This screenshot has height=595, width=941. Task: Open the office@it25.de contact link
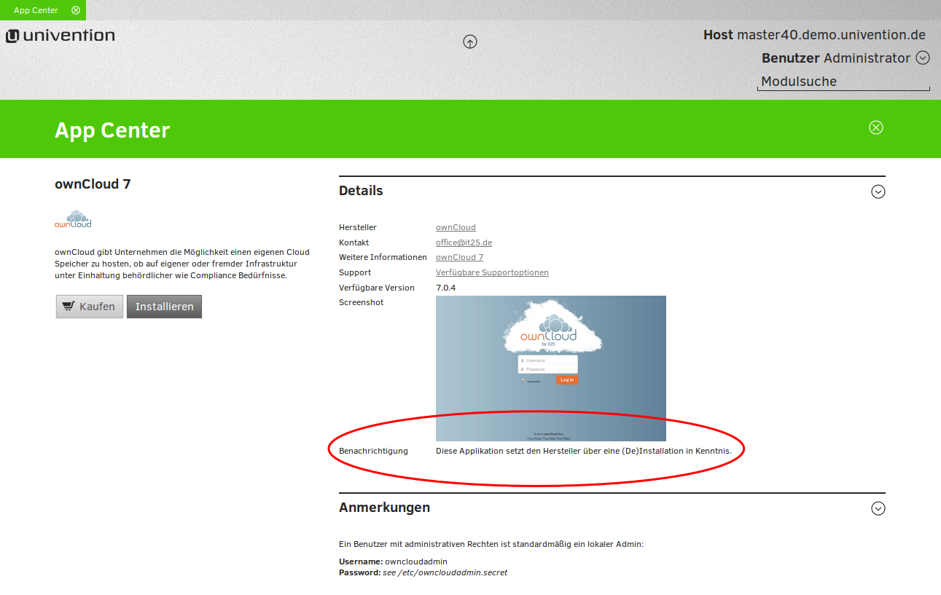click(x=464, y=243)
